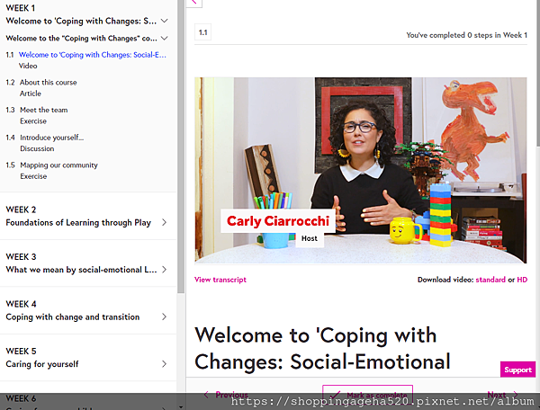The width and height of the screenshot is (540, 410).
Task: Click WEEK 2 heading text
Action: pos(21,209)
